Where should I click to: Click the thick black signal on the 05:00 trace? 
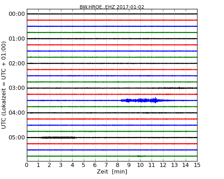(x=58, y=138)
